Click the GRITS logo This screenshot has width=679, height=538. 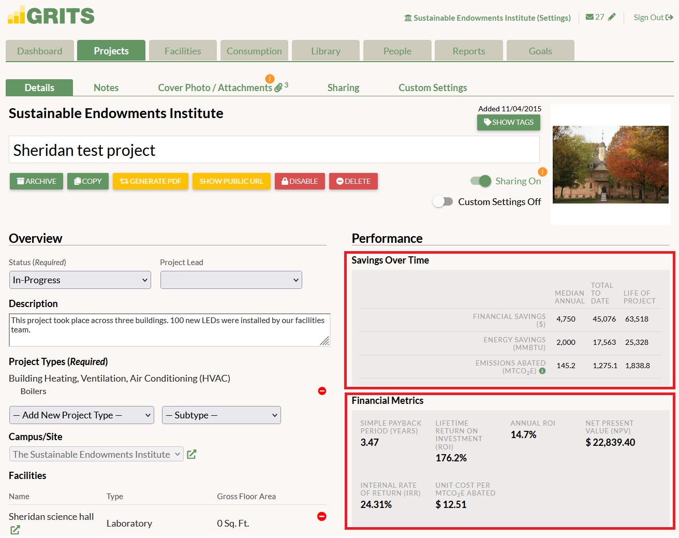[x=51, y=16]
